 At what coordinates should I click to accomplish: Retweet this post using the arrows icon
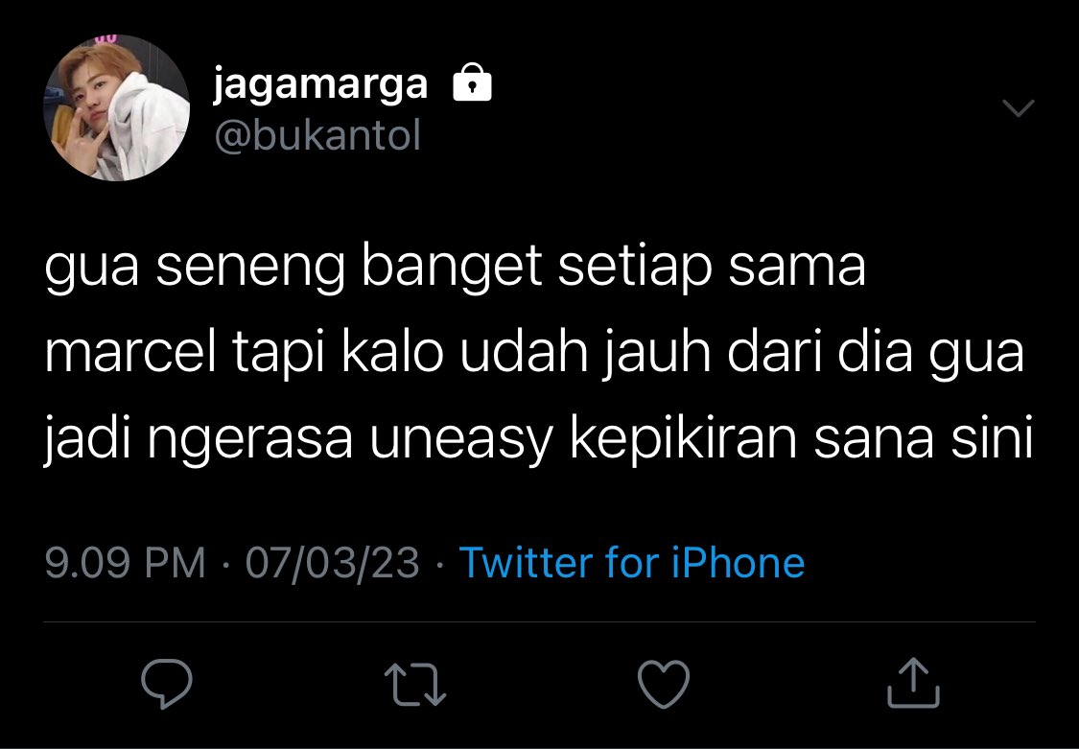coord(415,684)
